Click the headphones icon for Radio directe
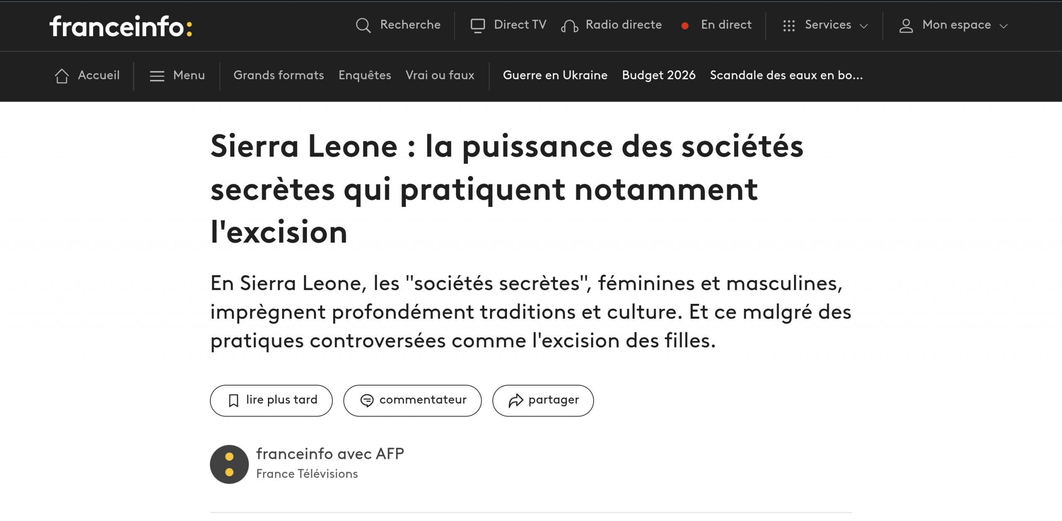This screenshot has width=1062, height=521. [570, 26]
